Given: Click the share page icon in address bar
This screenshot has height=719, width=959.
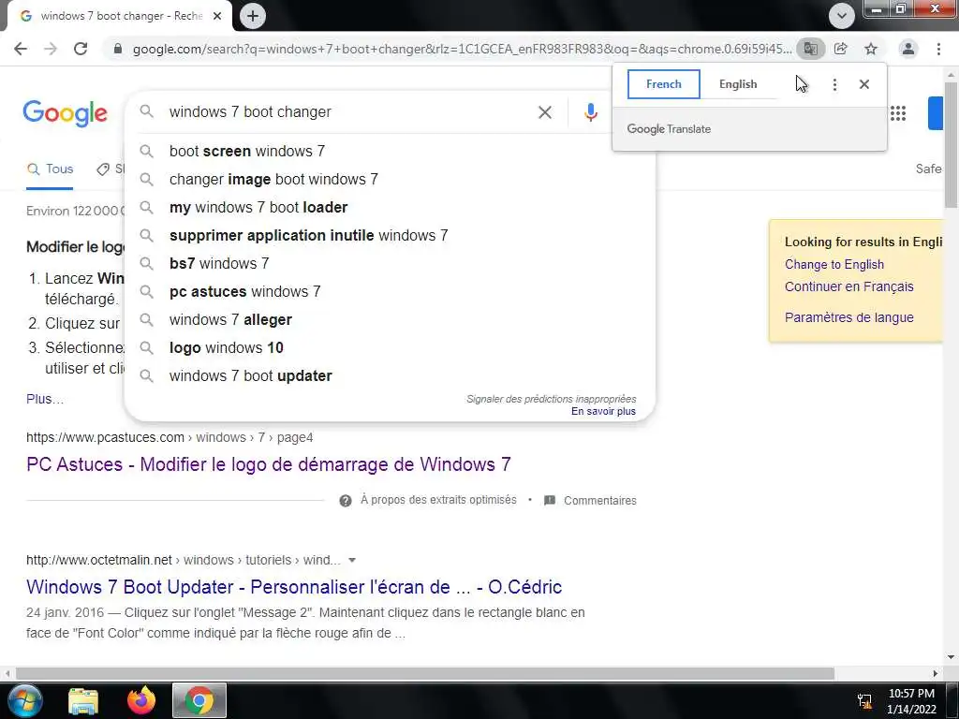Looking at the screenshot, I should [x=841, y=49].
